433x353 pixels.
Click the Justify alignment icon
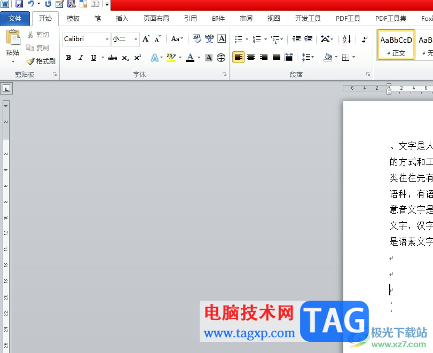pos(277,57)
